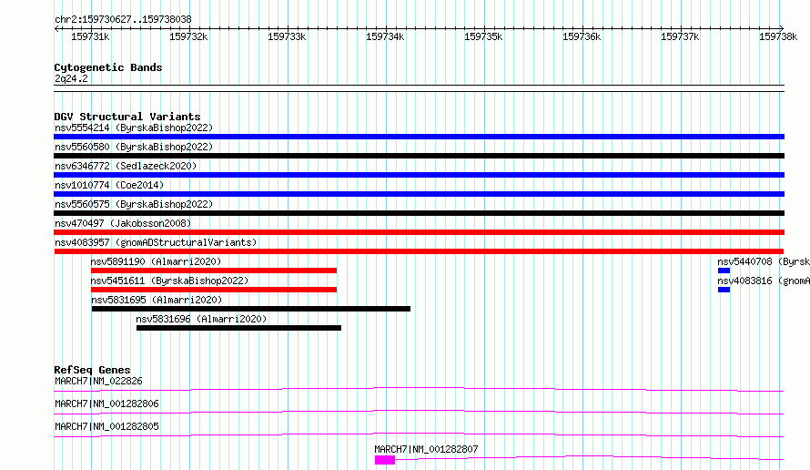810x470 pixels.
Task: Open variant label nsv4083957 (gnomADStructuralVariants)
Action: (x=156, y=242)
